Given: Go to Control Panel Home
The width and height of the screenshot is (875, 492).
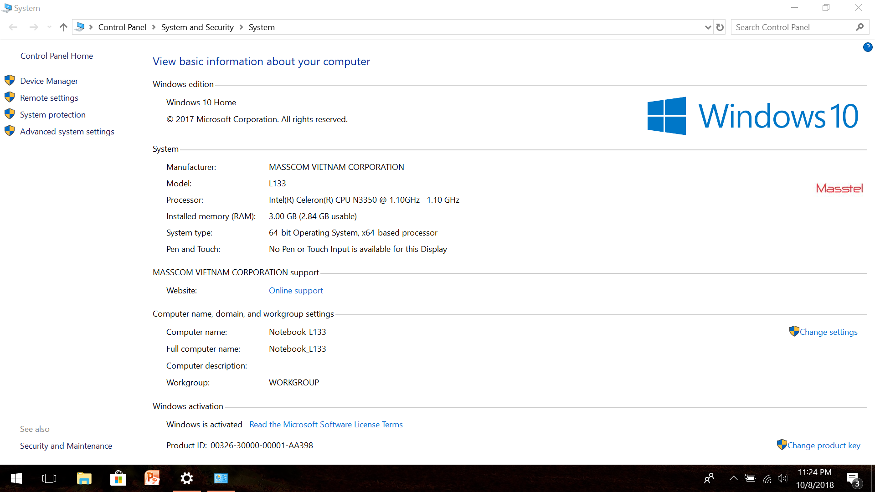Looking at the screenshot, I should pos(57,56).
